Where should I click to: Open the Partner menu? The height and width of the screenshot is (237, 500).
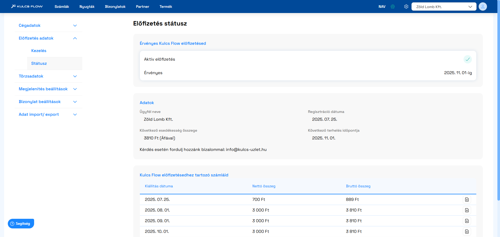pos(142,7)
